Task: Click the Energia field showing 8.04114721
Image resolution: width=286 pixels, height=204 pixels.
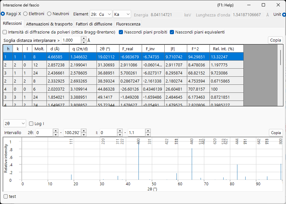Action: (167, 15)
